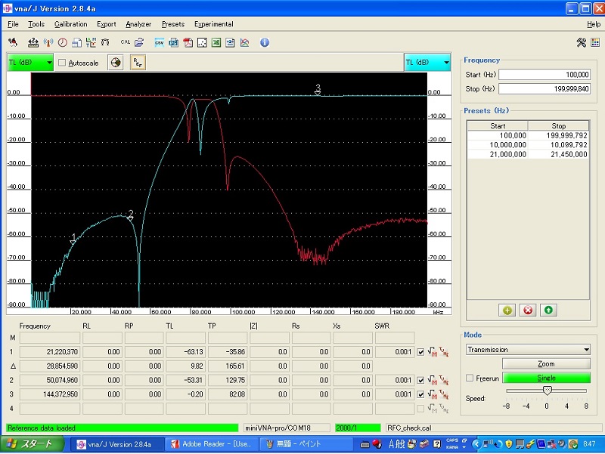This screenshot has height=454, width=605.
Task: Click the blue info icon
Action: point(264,42)
